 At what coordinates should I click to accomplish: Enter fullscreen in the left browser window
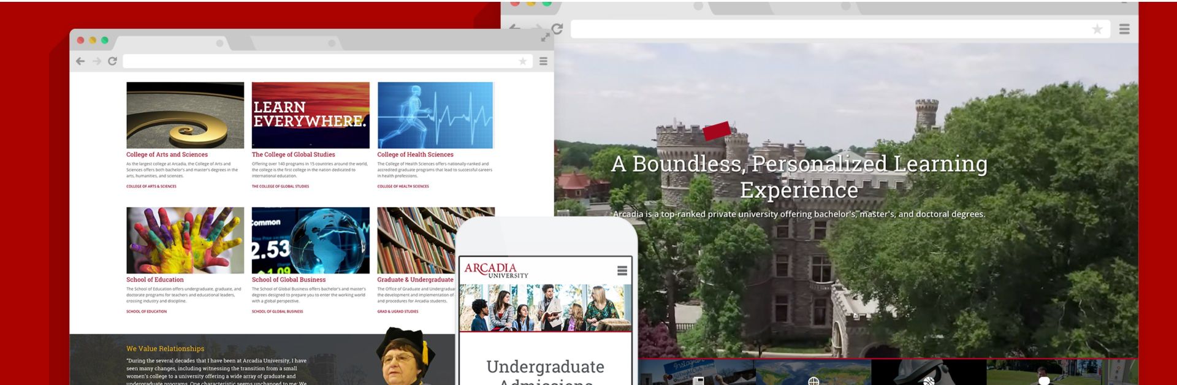(x=545, y=38)
